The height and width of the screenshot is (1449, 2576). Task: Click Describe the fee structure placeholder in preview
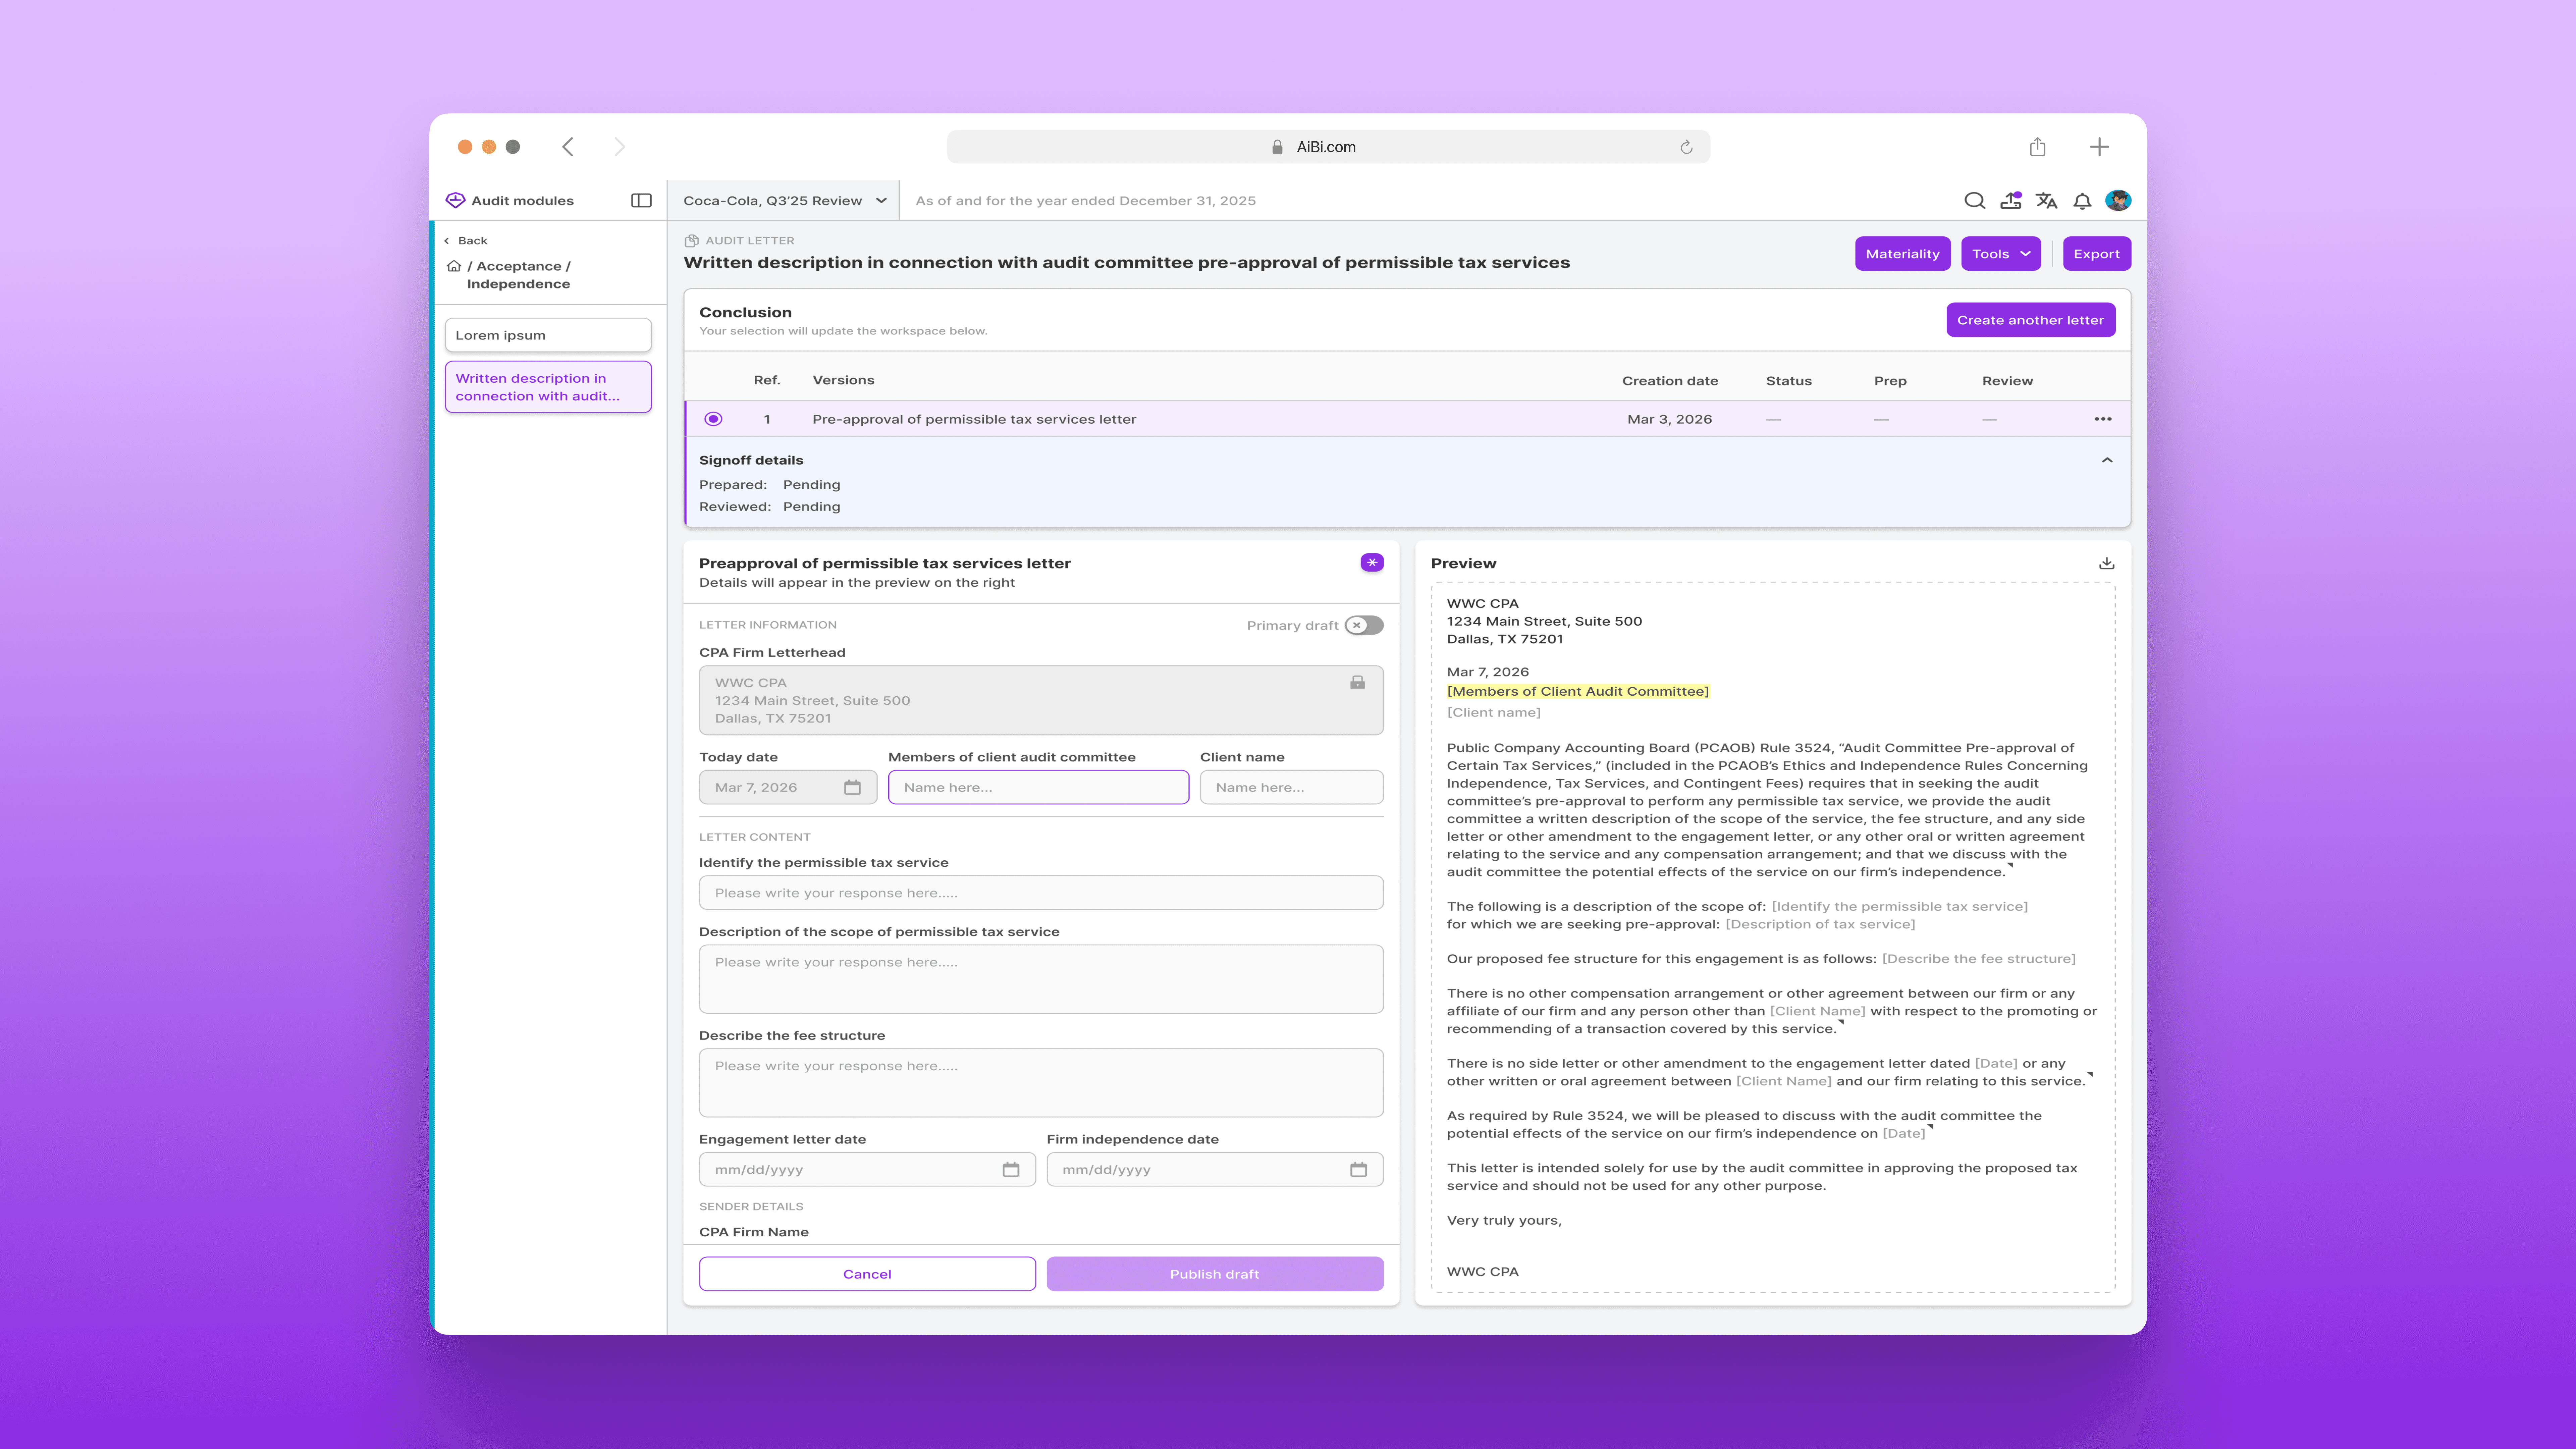pyautogui.click(x=1979, y=959)
